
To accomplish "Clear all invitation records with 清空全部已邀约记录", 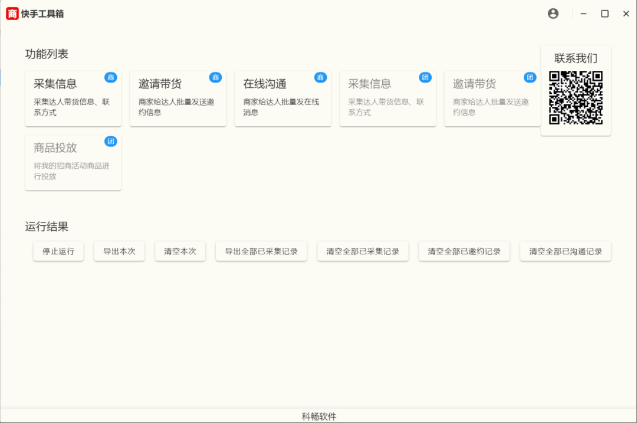I will pyautogui.click(x=464, y=251).
